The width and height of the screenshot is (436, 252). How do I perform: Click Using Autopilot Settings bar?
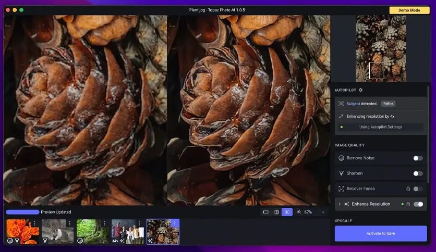click(x=381, y=127)
